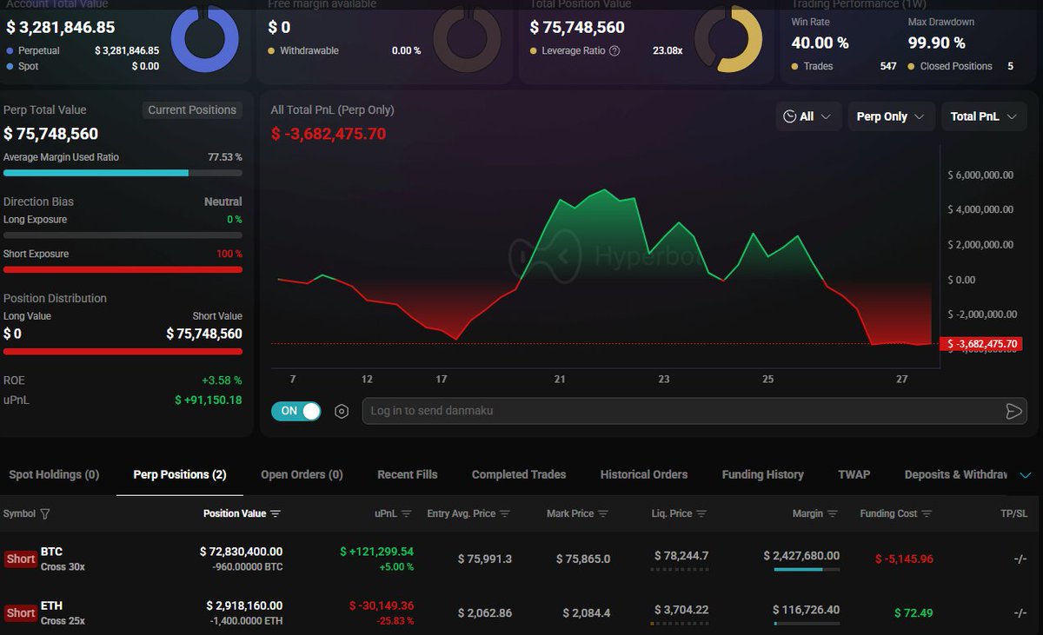The image size is (1043, 635).
Task: Click the Symbol column header
Action: 19,513
